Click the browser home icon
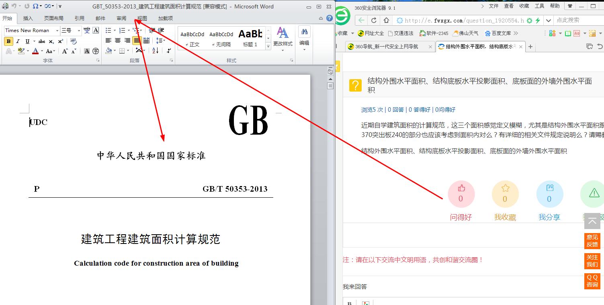Image resolution: width=604 pixels, height=305 pixels. 386,20
